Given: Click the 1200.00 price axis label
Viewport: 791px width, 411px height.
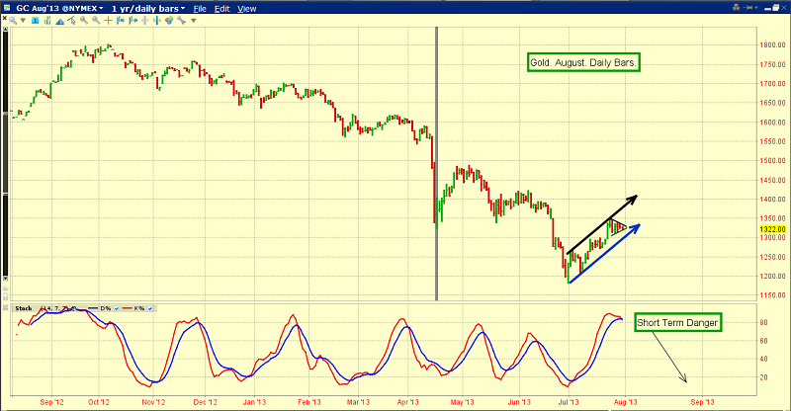Looking at the screenshot, I should pyautogui.click(x=773, y=276).
